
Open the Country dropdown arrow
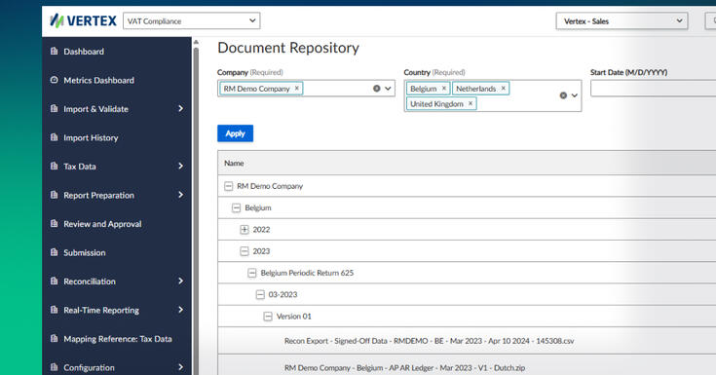coord(575,95)
